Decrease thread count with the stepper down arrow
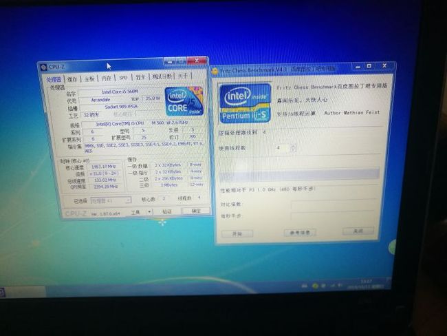This screenshot has width=447, height=336. [293, 150]
